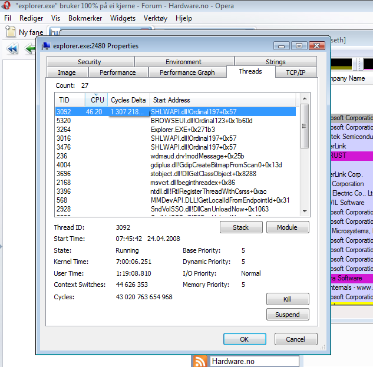Select thread 568 MMDevAPI.DLL row
The height and width of the screenshot is (367, 373).
(x=176, y=200)
